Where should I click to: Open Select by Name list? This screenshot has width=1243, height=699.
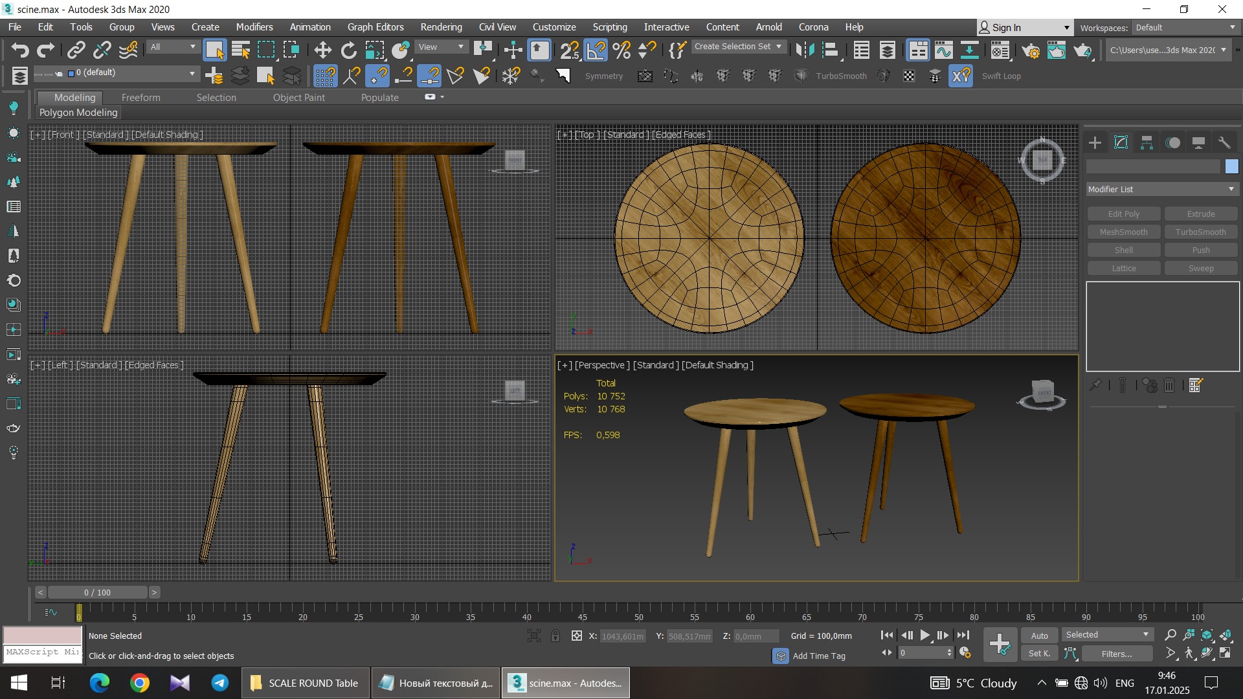pos(240,50)
